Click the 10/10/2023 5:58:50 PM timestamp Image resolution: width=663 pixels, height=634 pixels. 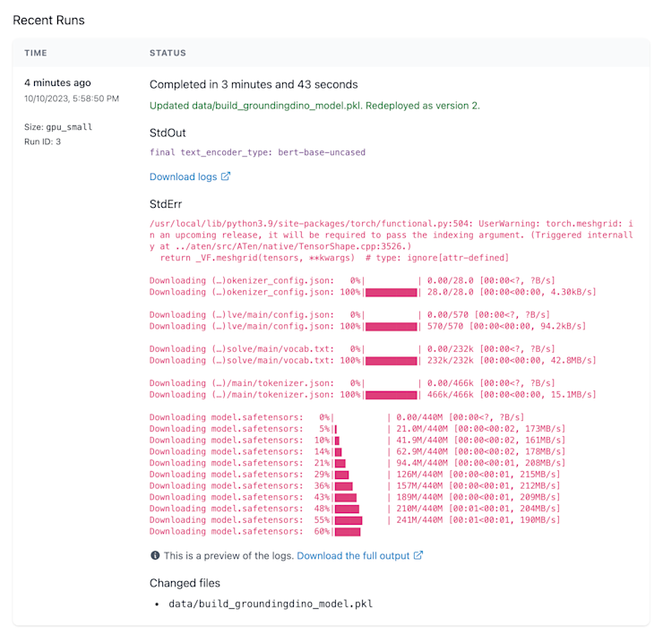pos(72,99)
